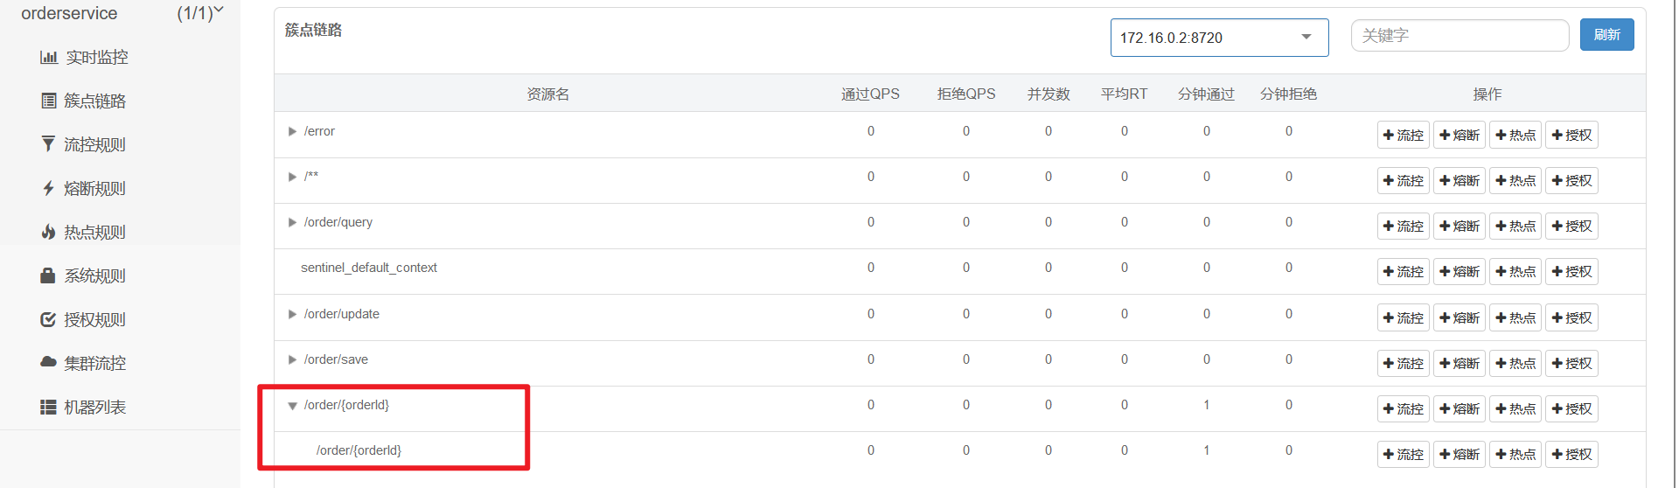
Task: Add 热点 rule for /error
Action: click(1515, 135)
